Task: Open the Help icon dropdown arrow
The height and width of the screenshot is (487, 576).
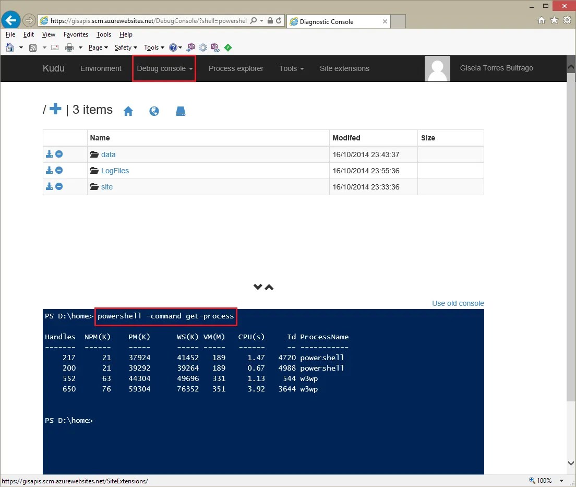Action: click(x=181, y=47)
